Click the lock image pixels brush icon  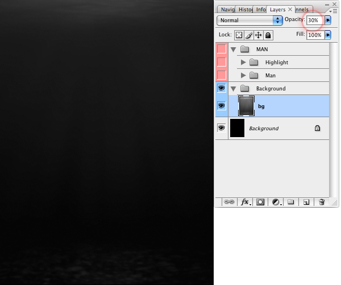(x=249, y=35)
